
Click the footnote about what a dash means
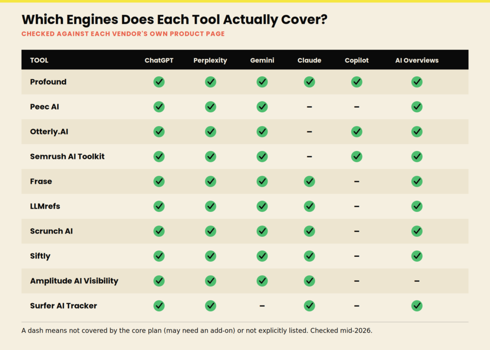[197, 330]
